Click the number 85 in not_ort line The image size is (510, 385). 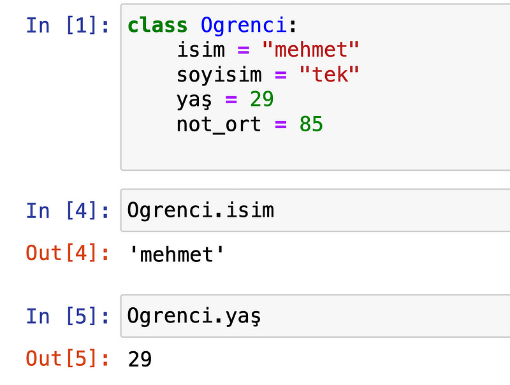[311, 124]
